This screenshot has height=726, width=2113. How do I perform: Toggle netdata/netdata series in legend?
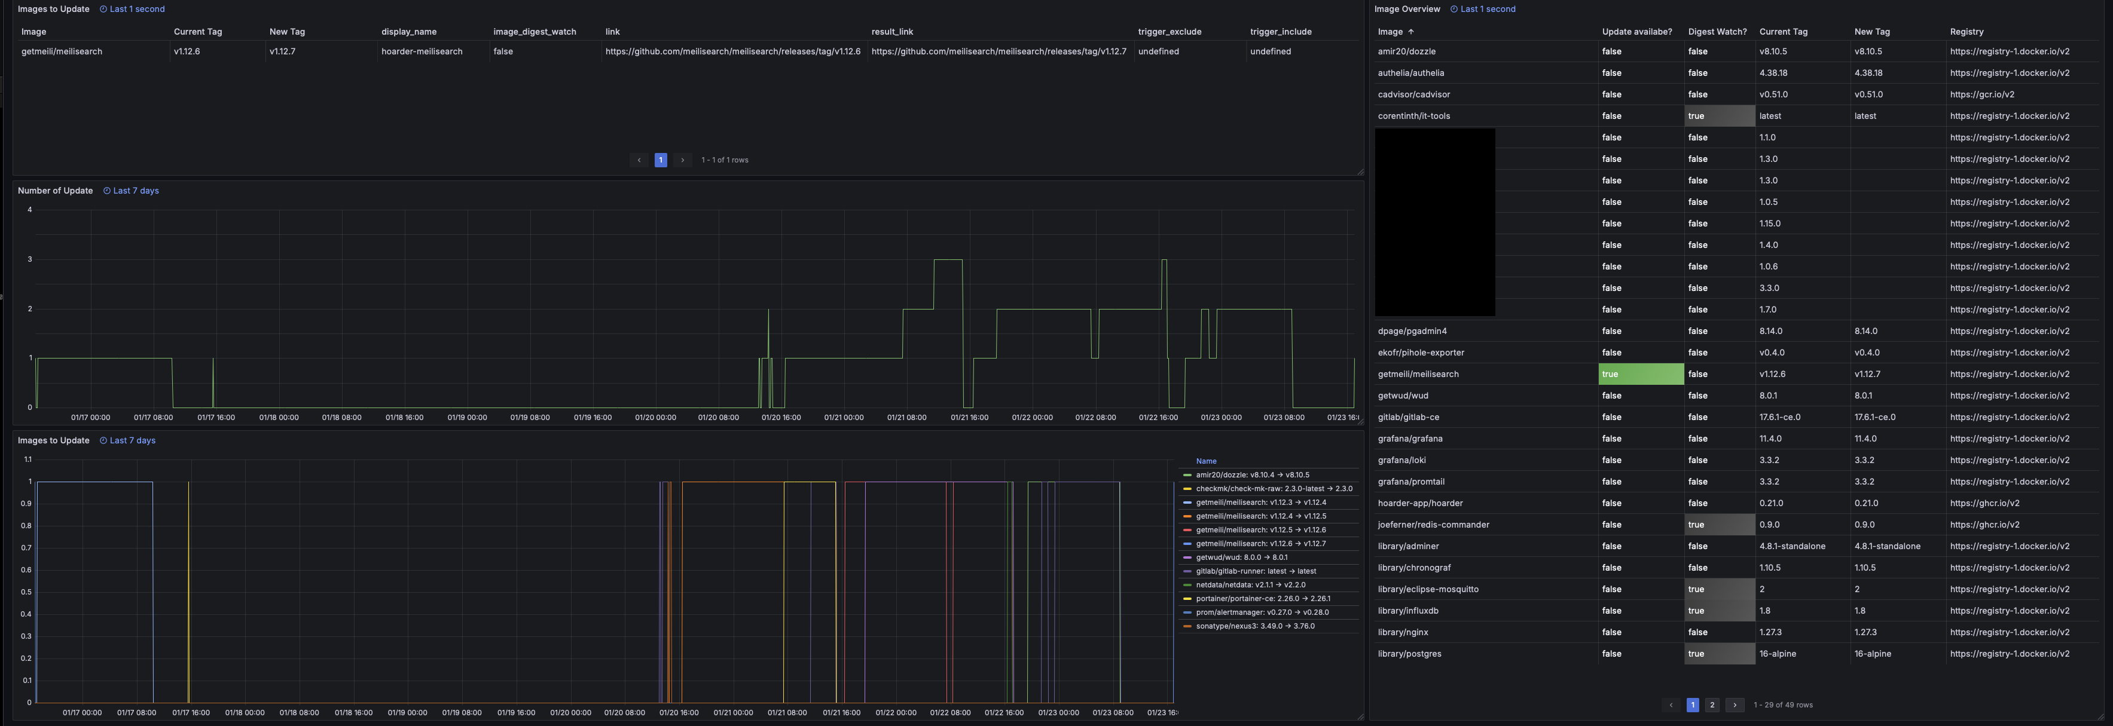1250,585
